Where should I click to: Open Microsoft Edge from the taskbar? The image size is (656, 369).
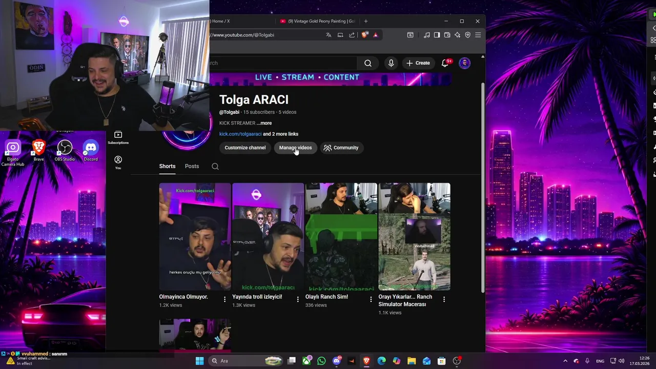coord(381,361)
